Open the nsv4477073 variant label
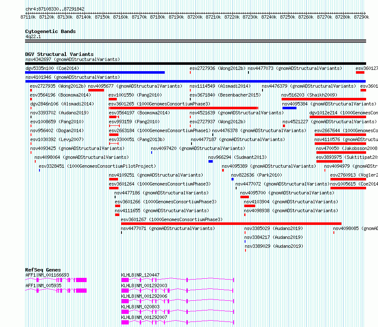The image size is (378, 327). click(x=295, y=68)
